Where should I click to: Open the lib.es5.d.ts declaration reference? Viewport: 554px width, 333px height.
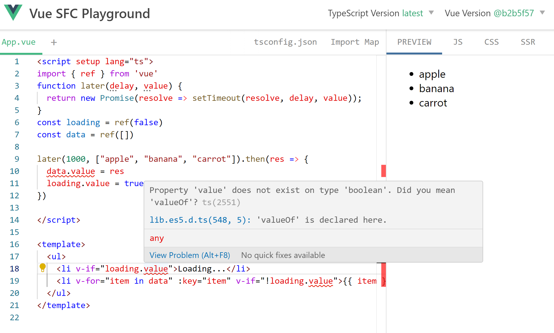[x=200, y=220]
